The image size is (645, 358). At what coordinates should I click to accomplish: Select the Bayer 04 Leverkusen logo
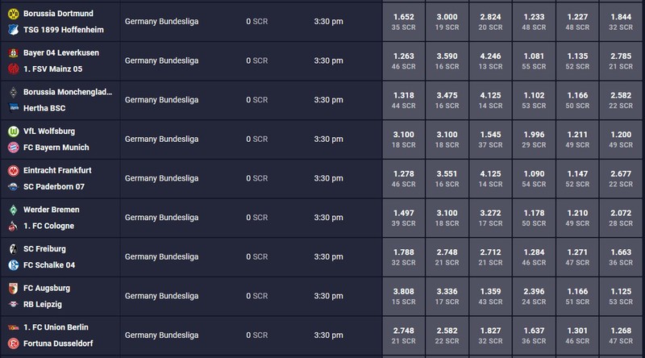tap(13, 52)
